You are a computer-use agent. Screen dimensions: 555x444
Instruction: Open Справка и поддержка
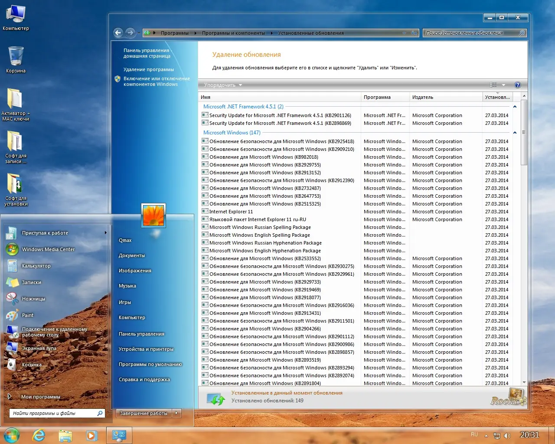(144, 379)
